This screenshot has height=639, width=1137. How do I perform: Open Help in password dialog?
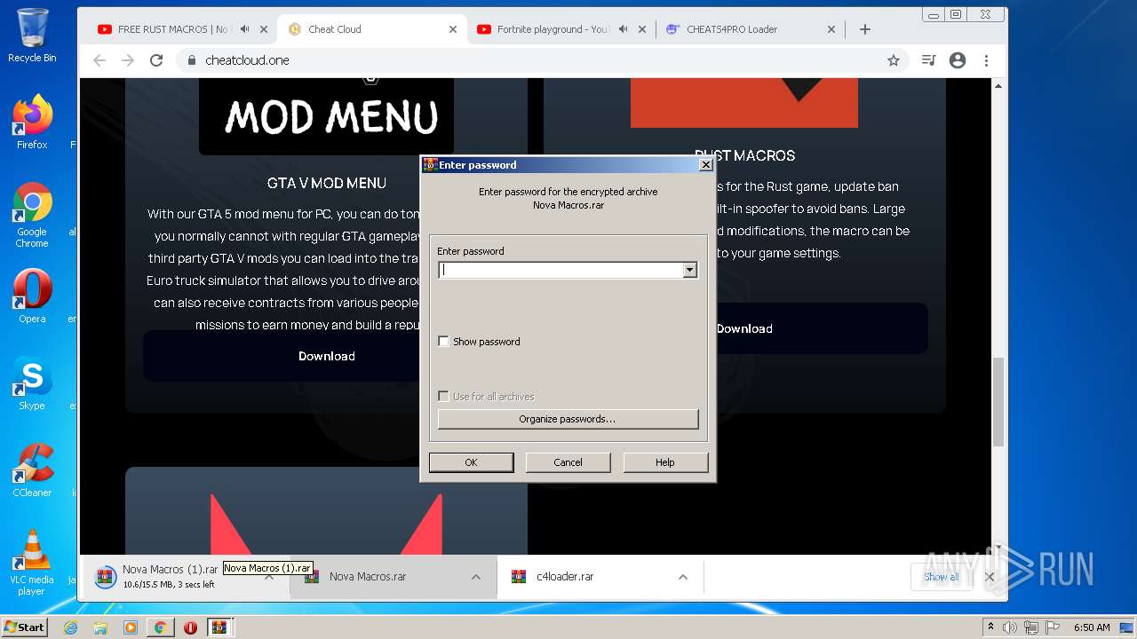click(x=665, y=462)
